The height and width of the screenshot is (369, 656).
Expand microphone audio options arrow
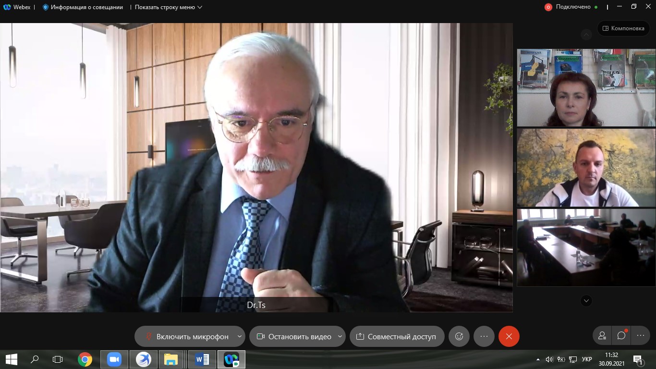(x=239, y=336)
